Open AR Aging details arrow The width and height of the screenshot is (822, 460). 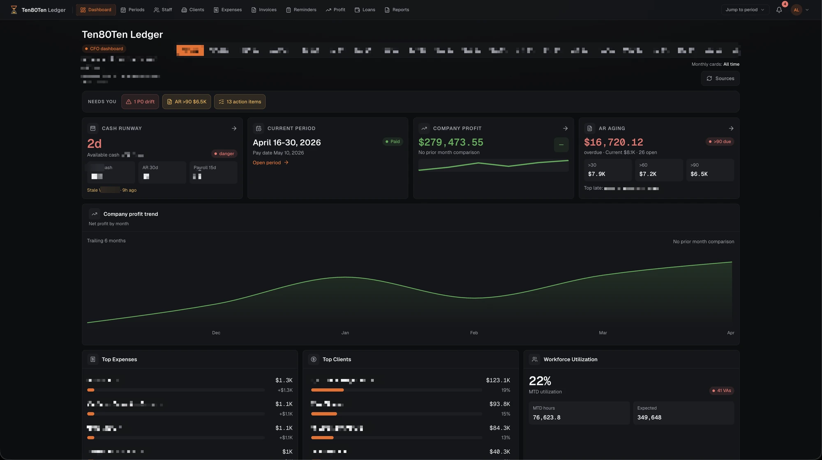coord(731,129)
